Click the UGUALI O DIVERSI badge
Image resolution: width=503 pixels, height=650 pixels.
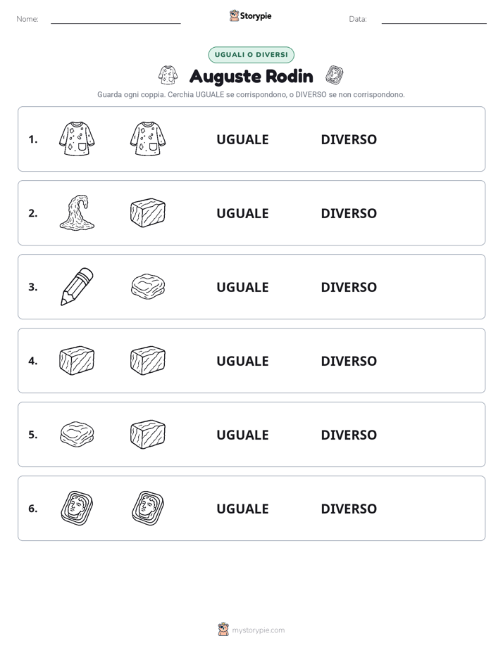(251, 55)
